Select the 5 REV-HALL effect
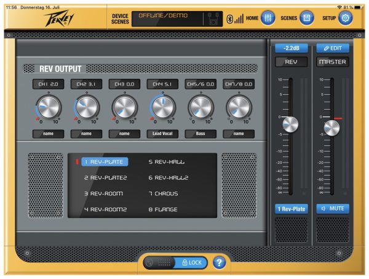Screen dimensions: 369x279 167,162
